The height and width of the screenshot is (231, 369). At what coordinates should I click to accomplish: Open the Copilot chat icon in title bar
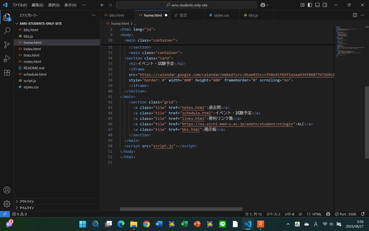263,5
